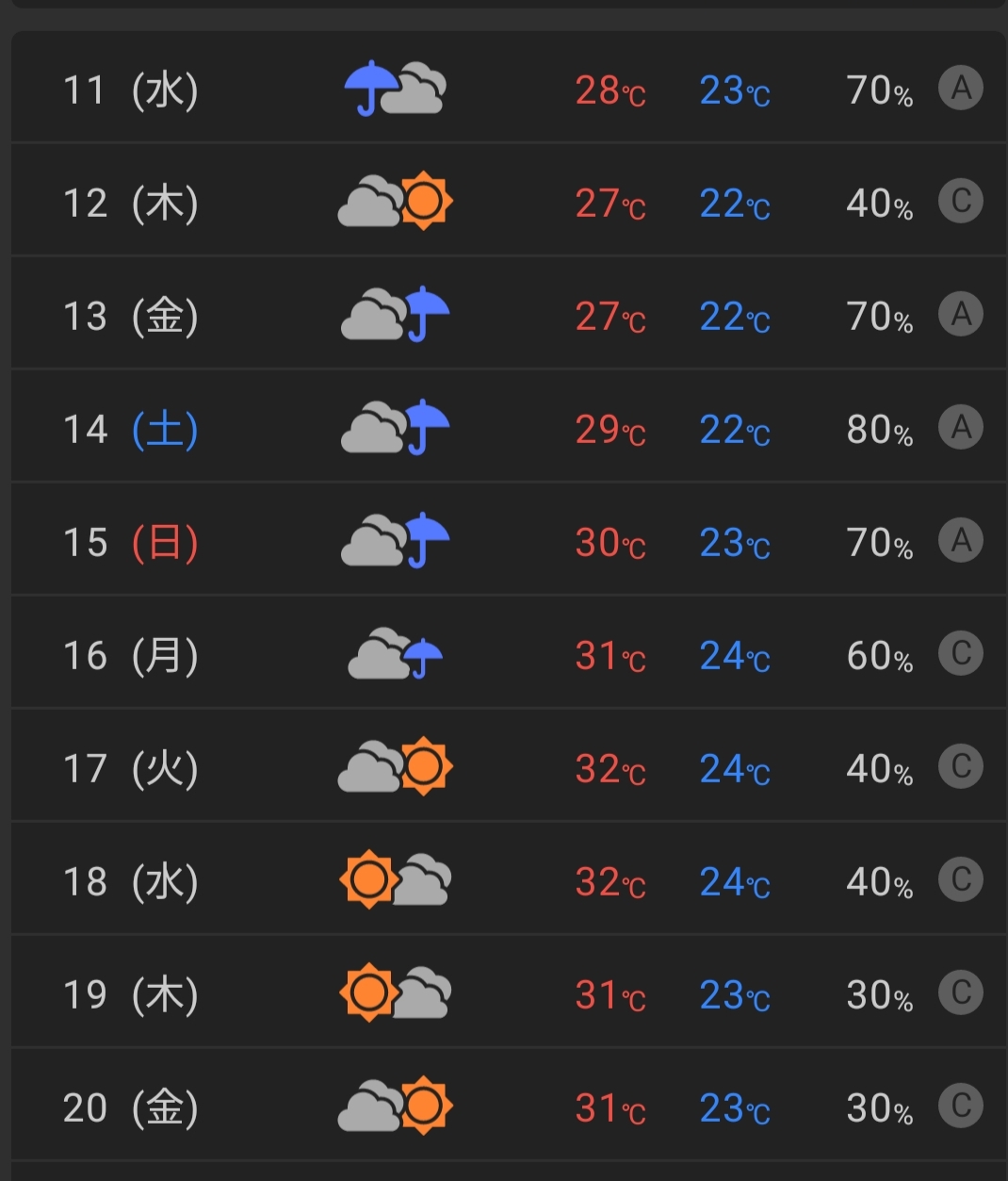This screenshot has height=1181, width=1008.
Task: Tap the sunny-cloudy icon for the 18th
Action: click(395, 879)
